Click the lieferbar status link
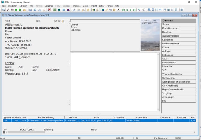The width and height of the screenshot is (201, 140). pos(10,63)
